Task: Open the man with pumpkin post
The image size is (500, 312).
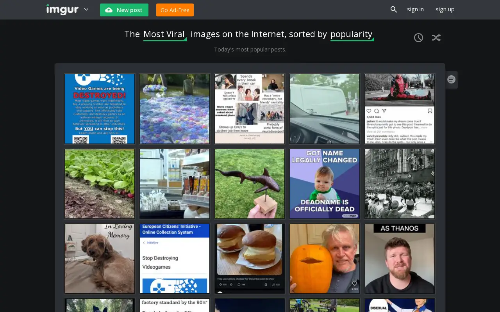Action: tap(325, 259)
